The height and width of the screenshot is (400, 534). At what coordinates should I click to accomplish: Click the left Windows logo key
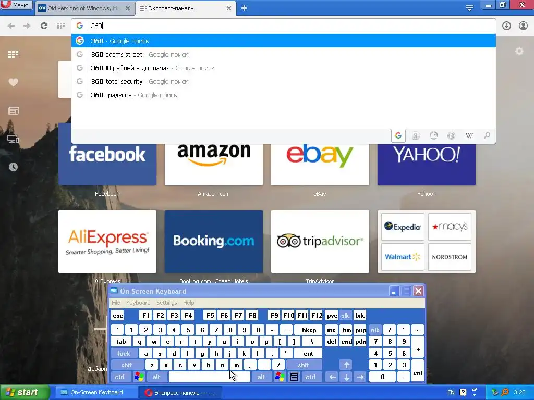pyautogui.click(x=139, y=377)
